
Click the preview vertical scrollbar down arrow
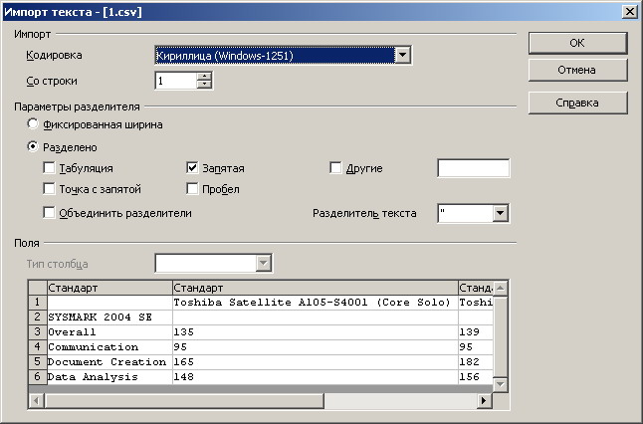click(501, 385)
